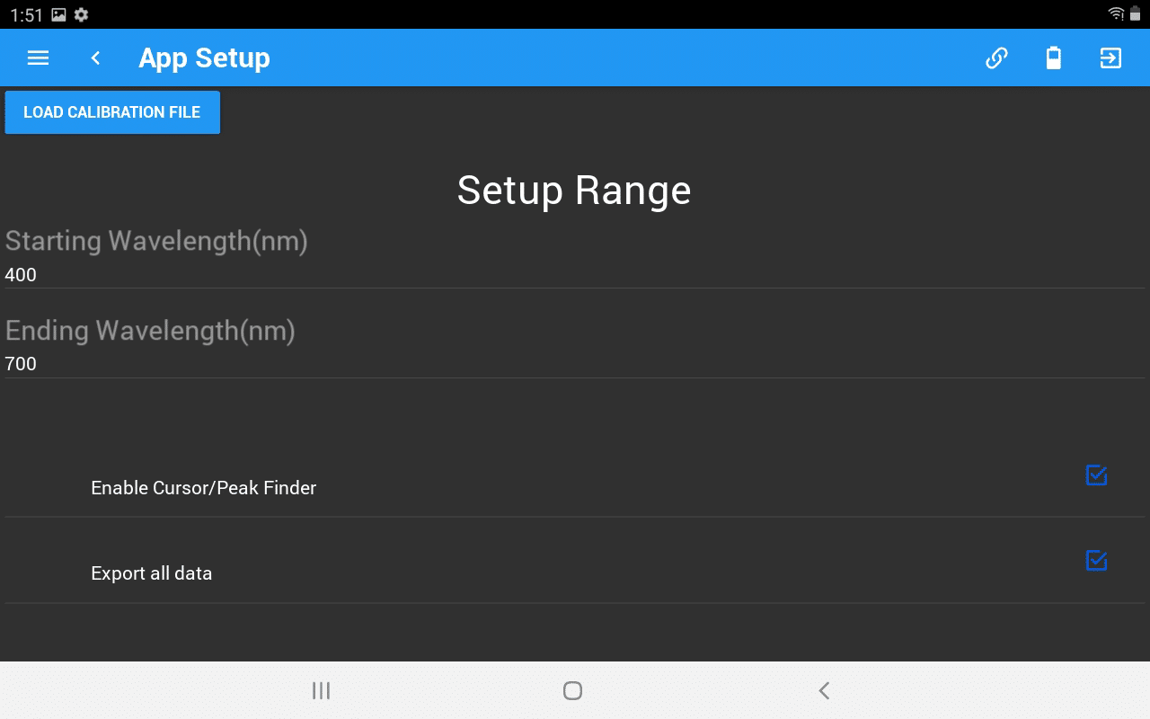Open the navigation drawer menu
1150x719 pixels.
[37, 58]
